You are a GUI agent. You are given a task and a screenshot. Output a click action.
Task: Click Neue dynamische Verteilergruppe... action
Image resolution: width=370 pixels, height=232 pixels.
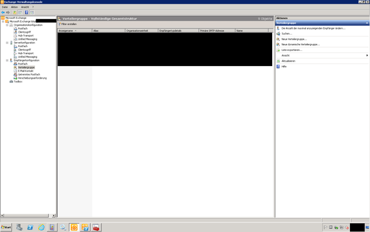pos(300,45)
